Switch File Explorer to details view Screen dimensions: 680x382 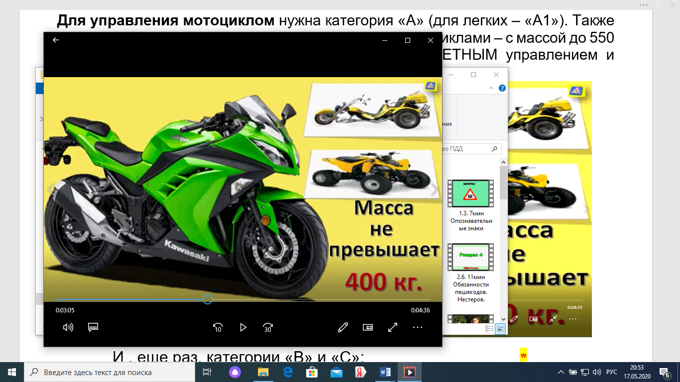coord(489,329)
